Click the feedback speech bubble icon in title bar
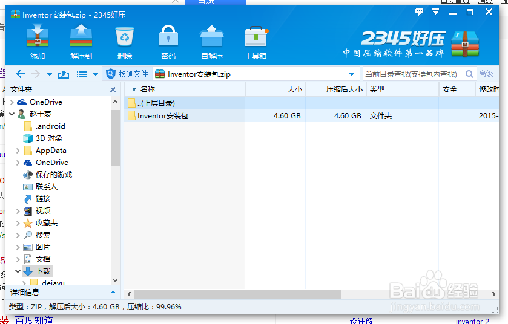 (x=419, y=12)
